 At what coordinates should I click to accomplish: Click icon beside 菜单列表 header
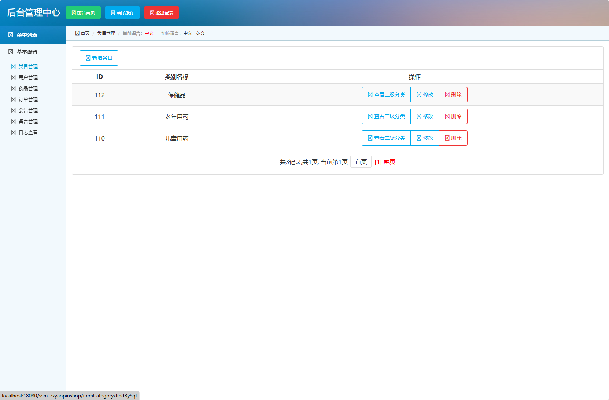[x=11, y=35]
